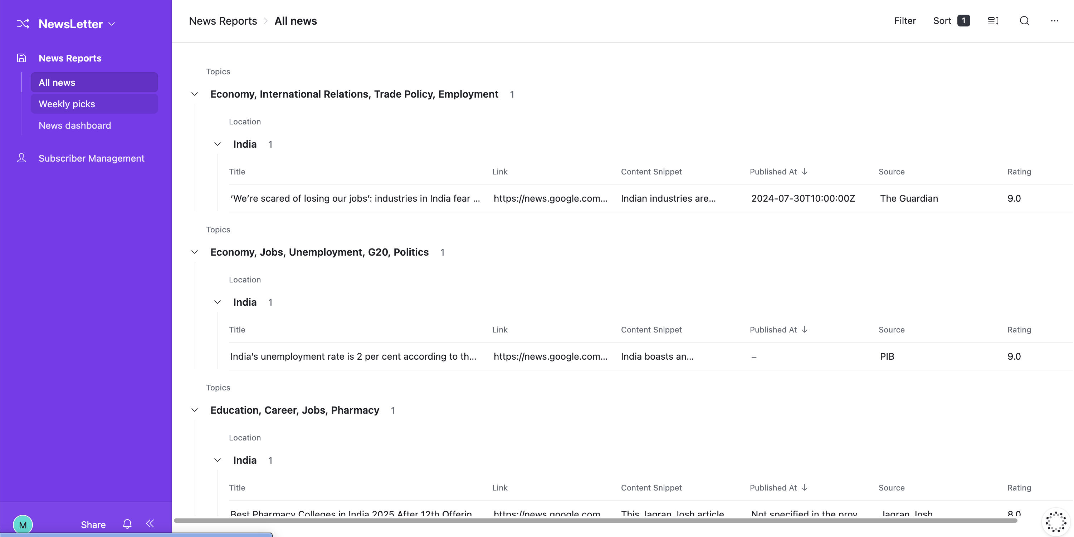
Task: Open the Filter options
Action: click(905, 21)
